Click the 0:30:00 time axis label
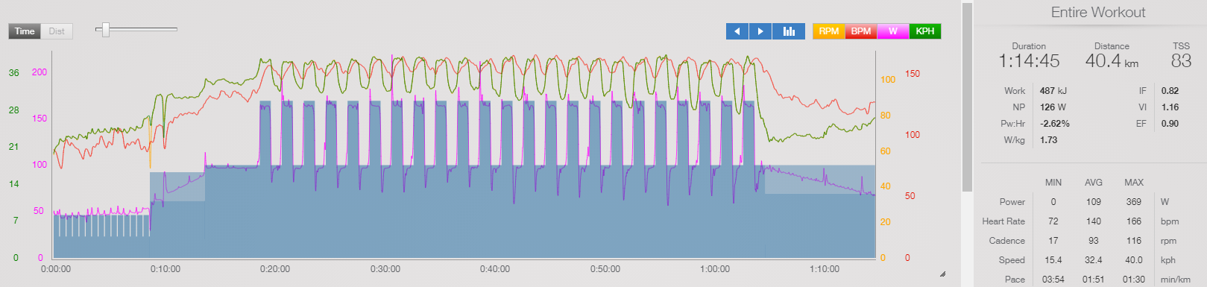1207x287 pixels. (385, 269)
